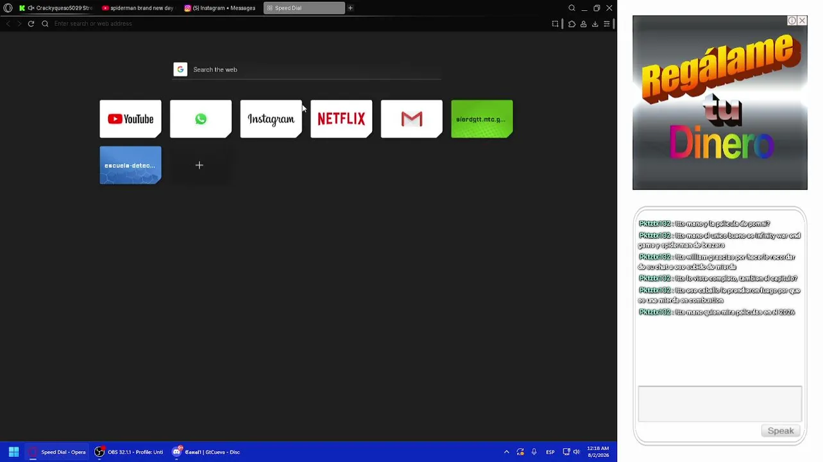Click the tab search magnifier icon

point(572,8)
